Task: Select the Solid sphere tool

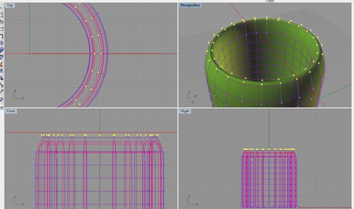Action: [2, 50]
